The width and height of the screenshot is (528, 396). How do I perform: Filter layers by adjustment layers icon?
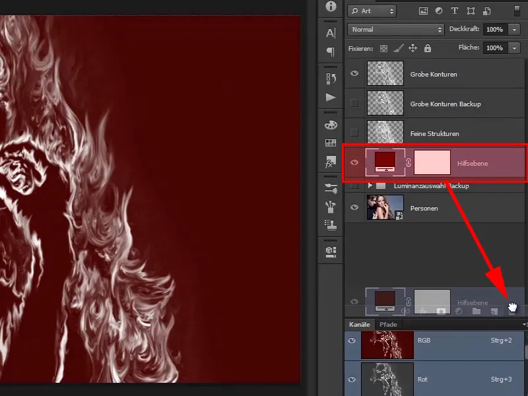pyautogui.click(x=439, y=11)
